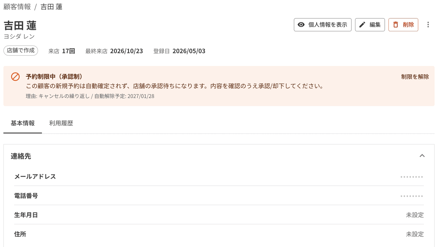The image size is (438, 247).
Task: Click the 編集 button label
Action: pos(375,25)
